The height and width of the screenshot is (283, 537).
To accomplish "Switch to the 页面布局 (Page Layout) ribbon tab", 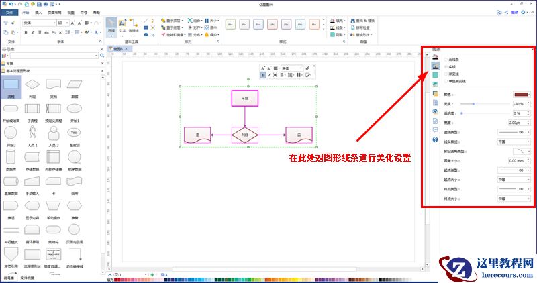I will click(54, 13).
